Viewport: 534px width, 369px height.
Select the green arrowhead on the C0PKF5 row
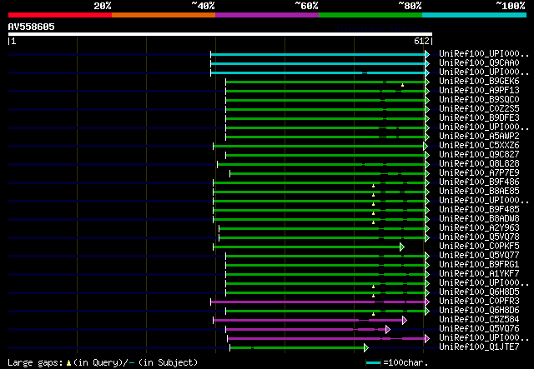tap(402, 247)
